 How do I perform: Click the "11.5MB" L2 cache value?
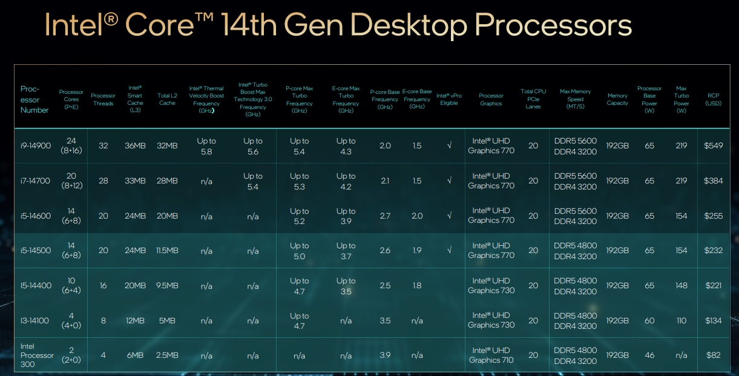167,250
